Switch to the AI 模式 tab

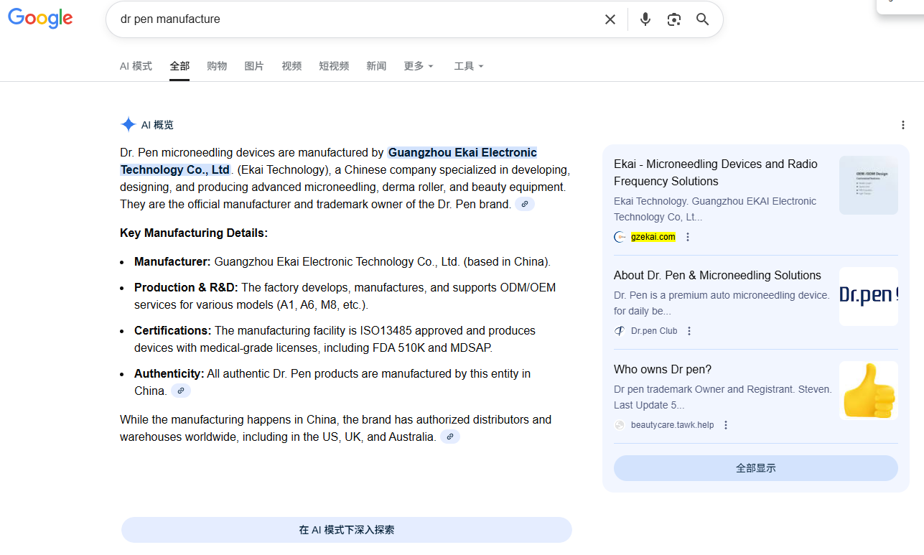click(x=136, y=66)
